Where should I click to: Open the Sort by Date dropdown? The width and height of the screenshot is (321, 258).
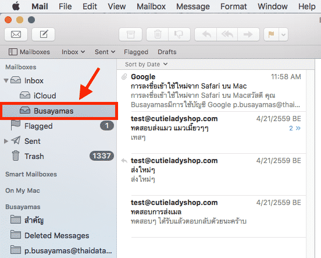(147, 65)
